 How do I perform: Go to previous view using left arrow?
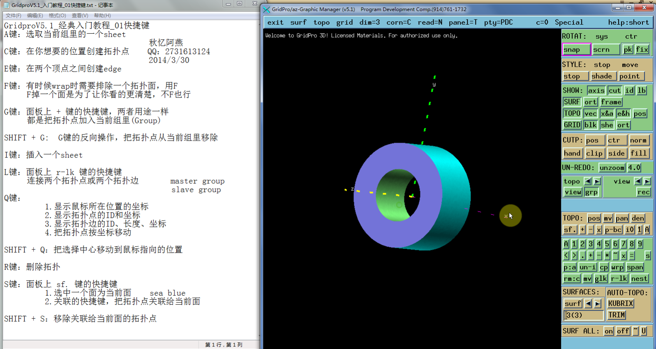638,181
